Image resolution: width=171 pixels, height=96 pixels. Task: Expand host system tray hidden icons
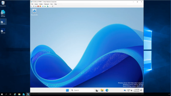(x=169, y=94)
